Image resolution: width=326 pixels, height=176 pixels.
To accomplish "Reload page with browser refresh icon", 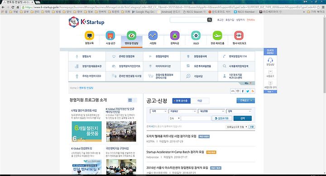I will tap(13, 7).
